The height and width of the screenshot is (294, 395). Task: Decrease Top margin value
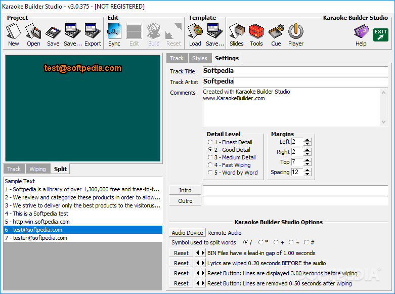[x=307, y=163]
